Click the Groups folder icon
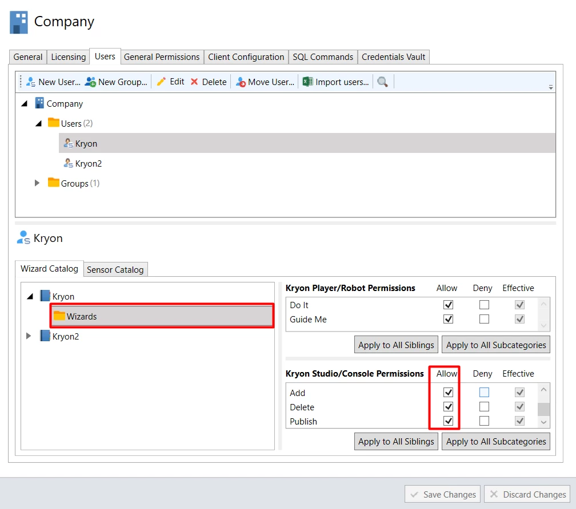 coord(54,182)
